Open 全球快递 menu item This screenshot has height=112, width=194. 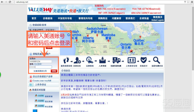coord(144,18)
